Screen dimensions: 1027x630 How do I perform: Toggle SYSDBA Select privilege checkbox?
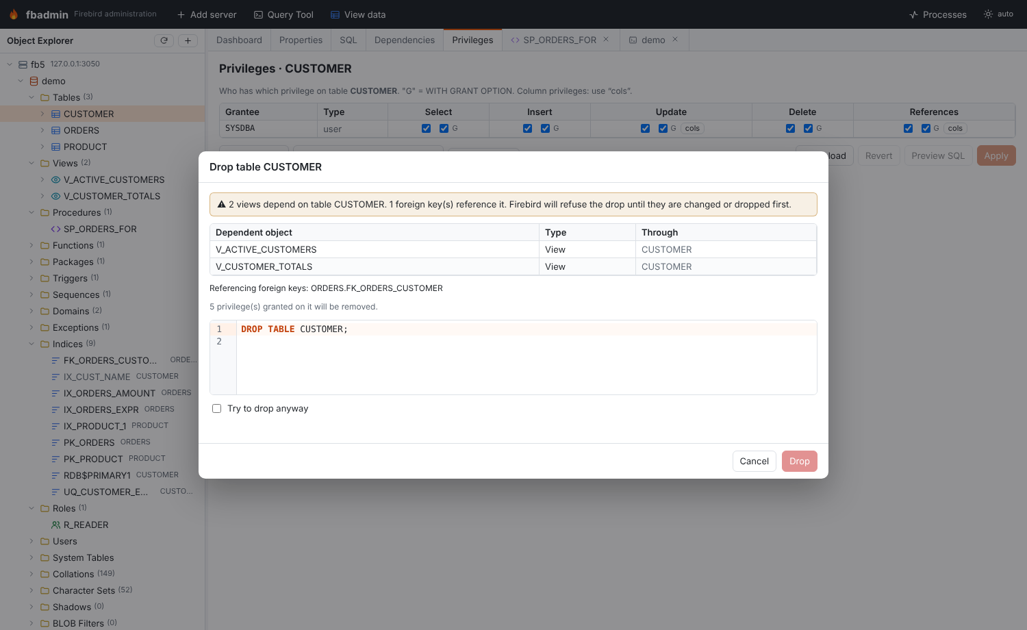[427, 129]
